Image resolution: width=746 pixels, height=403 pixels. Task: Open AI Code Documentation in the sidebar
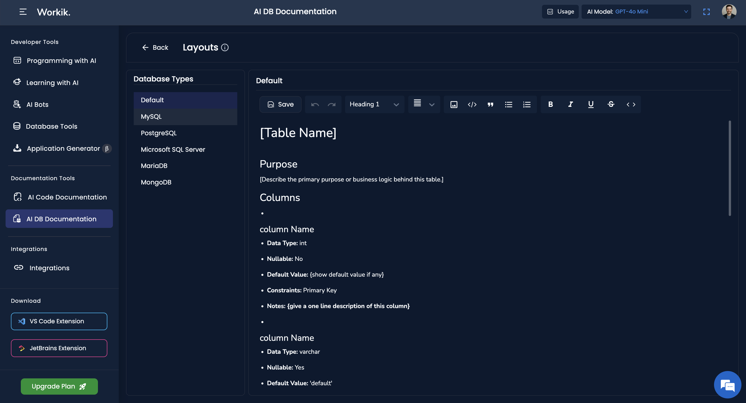pyautogui.click(x=67, y=197)
